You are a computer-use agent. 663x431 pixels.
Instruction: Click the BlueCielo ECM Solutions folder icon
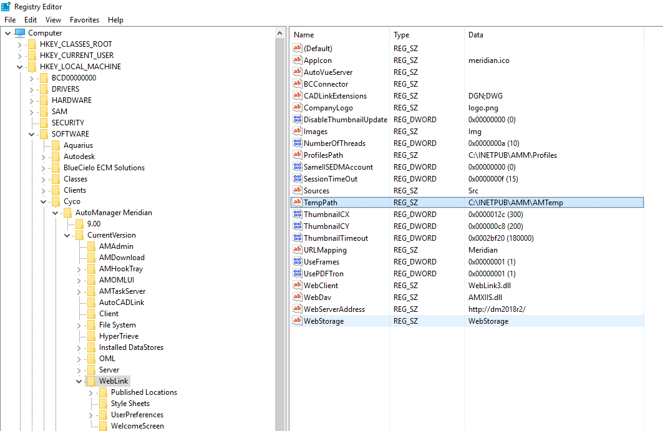(x=56, y=168)
